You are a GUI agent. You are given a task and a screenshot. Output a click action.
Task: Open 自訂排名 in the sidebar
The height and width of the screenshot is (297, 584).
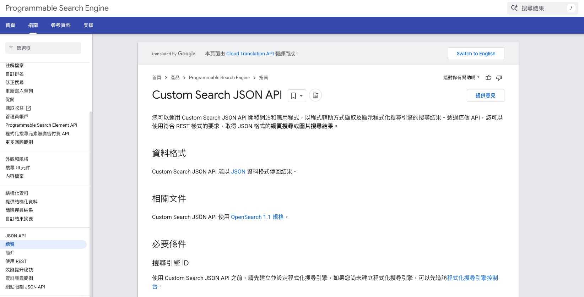click(15, 74)
